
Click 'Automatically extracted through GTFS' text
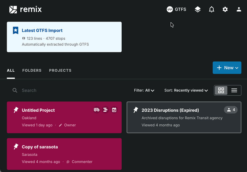pyautogui.click(x=55, y=44)
